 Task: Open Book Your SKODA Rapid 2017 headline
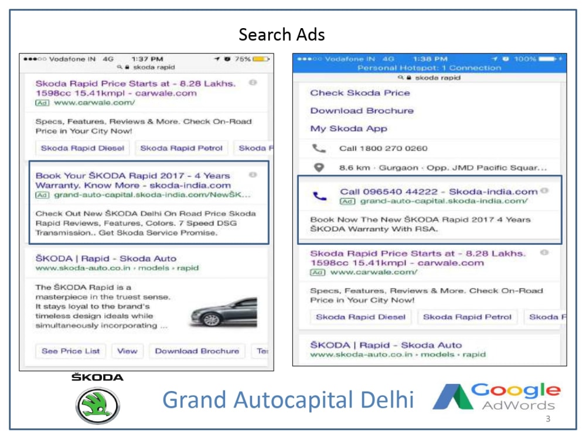pyautogui.click(x=134, y=181)
